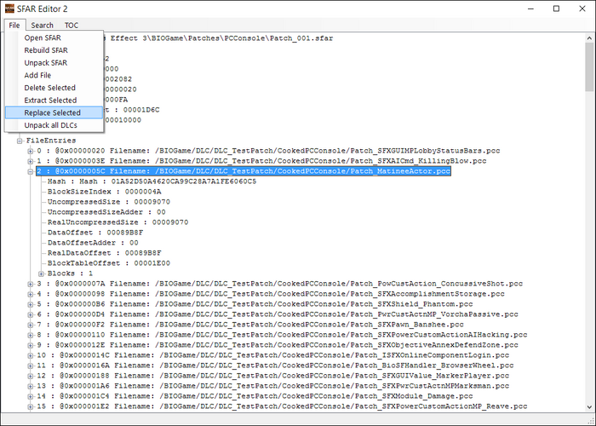Expand entry 10 Patch_ISFXOnlineComponentLogin.pcc
This screenshot has height=426, width=596.
tap(31, 355)
